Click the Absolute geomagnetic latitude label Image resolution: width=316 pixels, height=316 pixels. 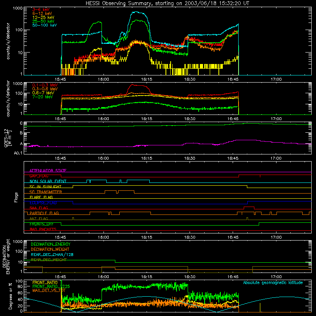point(273,282)
